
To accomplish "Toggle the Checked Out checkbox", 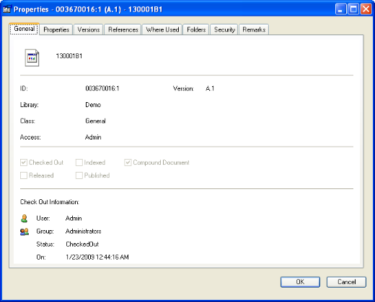I will [24, 163].
